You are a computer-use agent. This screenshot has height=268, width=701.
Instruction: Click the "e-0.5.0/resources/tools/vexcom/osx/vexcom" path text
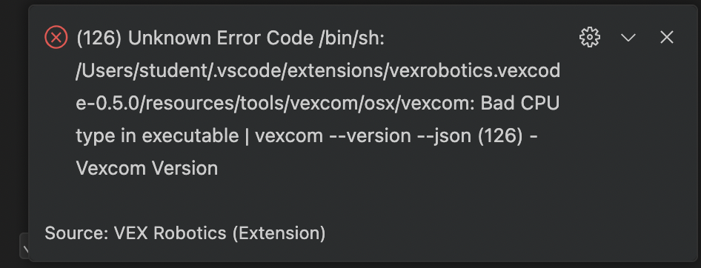tap(276, 104)
